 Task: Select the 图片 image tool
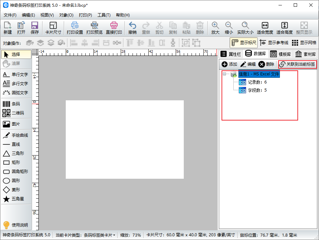tap(16, 124)
